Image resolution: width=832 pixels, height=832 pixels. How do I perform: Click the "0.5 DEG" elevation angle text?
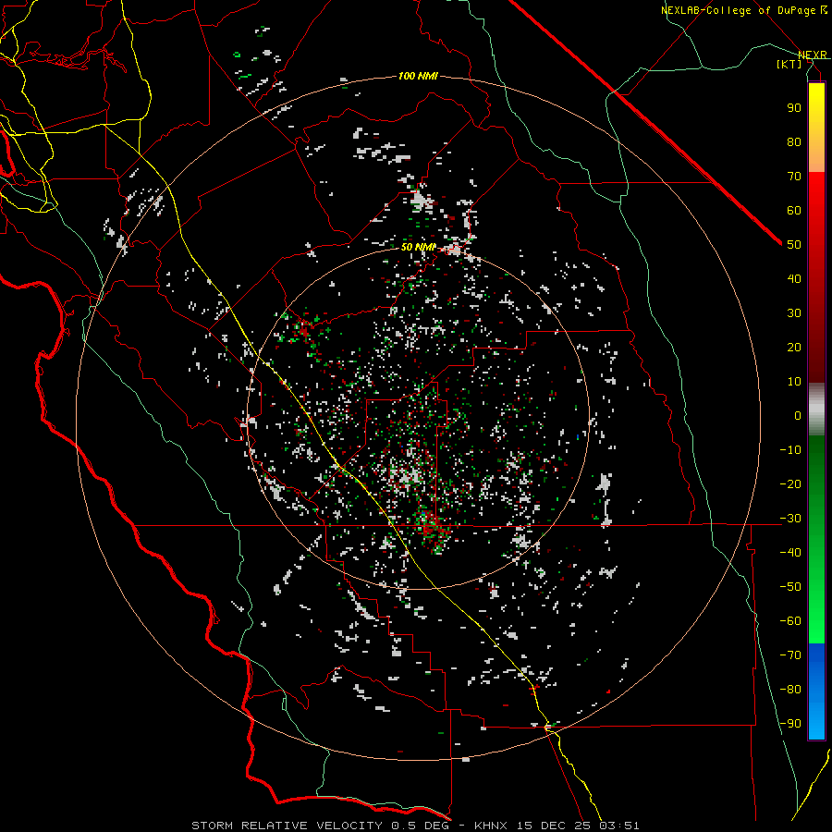[x=421, y=826]
